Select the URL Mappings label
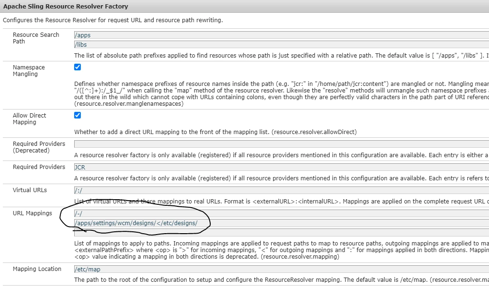The height and width of the screenshot is (287, 489). pos(33,213)
